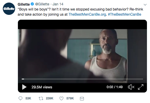
Task: Open the #TheBestMenCanBe hashtag
Action: click(125, 14)
